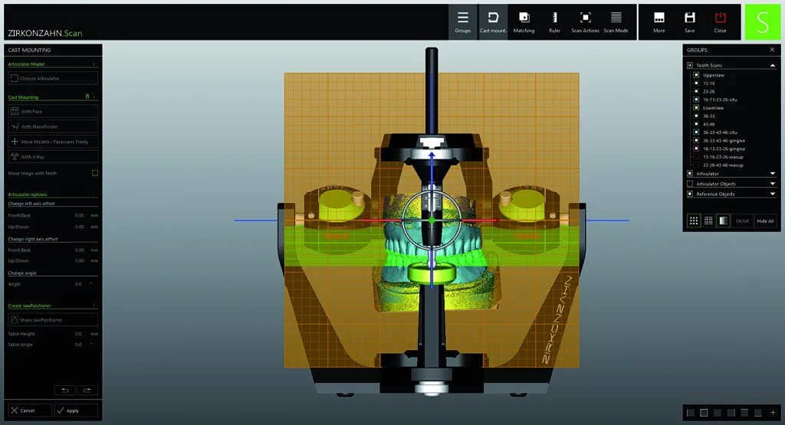
Task: Edit left axis Up/Down offset value
Action: tap(79, 227)
